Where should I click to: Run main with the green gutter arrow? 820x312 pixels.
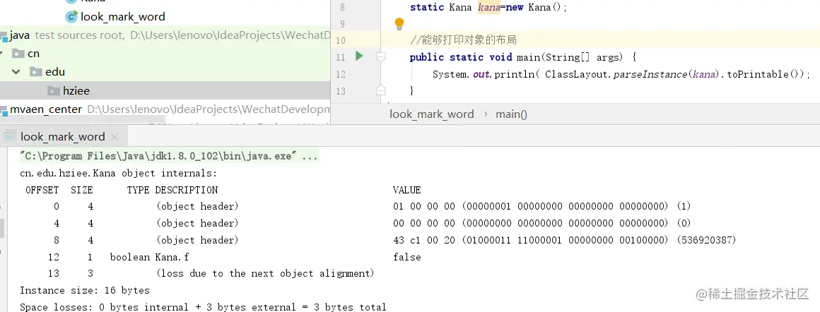pos(359,56)
